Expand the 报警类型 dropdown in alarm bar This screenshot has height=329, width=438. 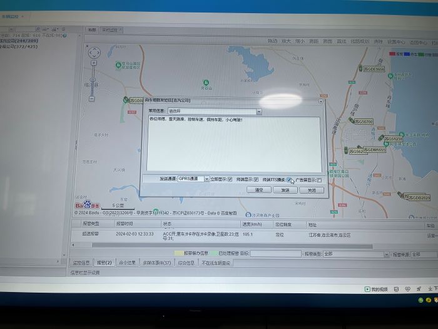pos(385,254)
